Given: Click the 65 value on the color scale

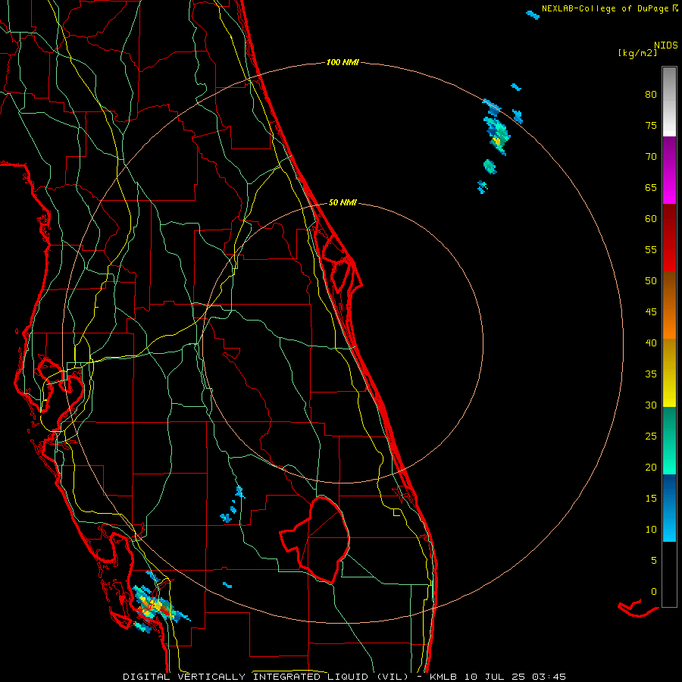Looking at the screenshot, I should pyautogui.click(x=651, y=187).
